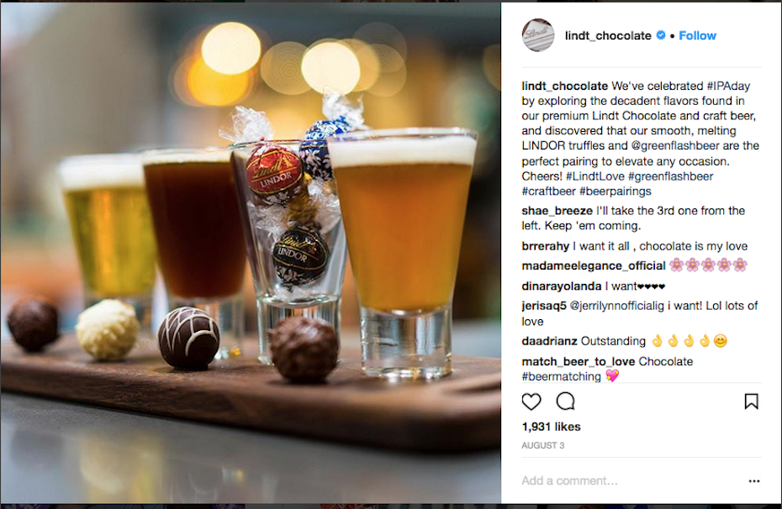Open the #LindtLove hashtag
The image size is (782, 509).
(x=595, y=176)
